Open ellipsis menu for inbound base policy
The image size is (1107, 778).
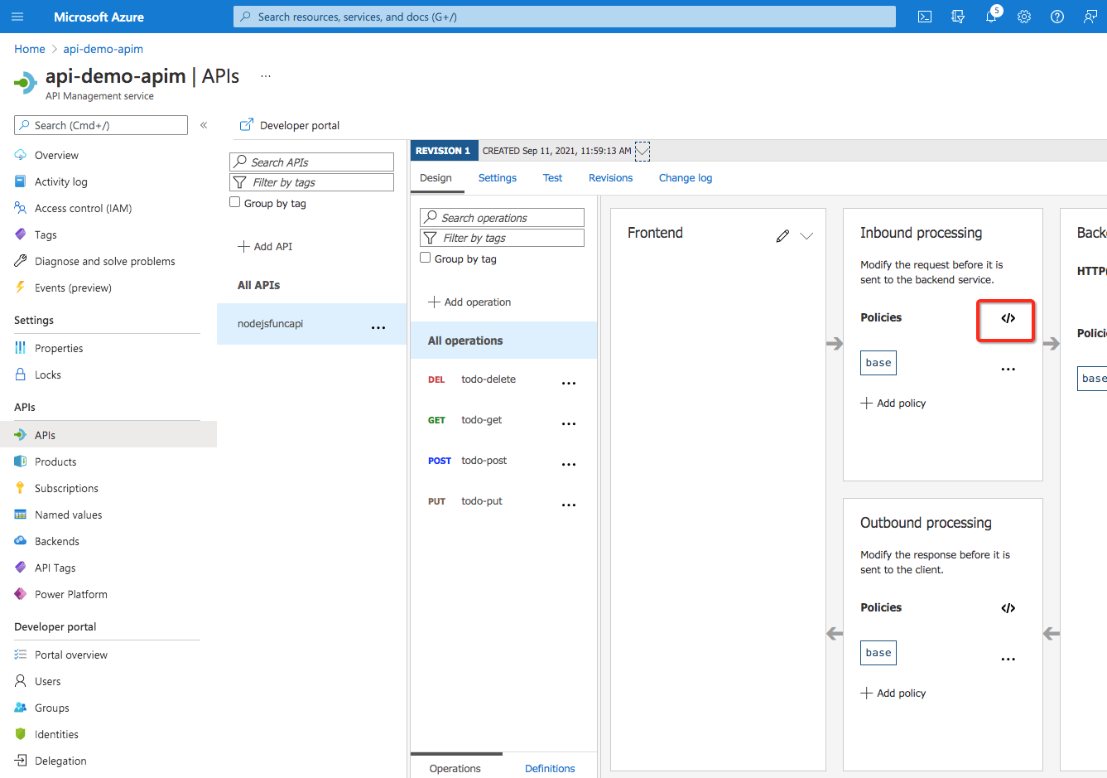(x=1008, y=370)
